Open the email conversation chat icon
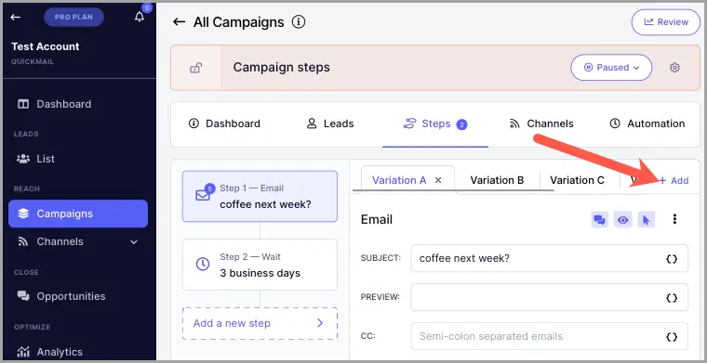Image resolution: width=707 pixels, height=363 pixels. (599, 219)
